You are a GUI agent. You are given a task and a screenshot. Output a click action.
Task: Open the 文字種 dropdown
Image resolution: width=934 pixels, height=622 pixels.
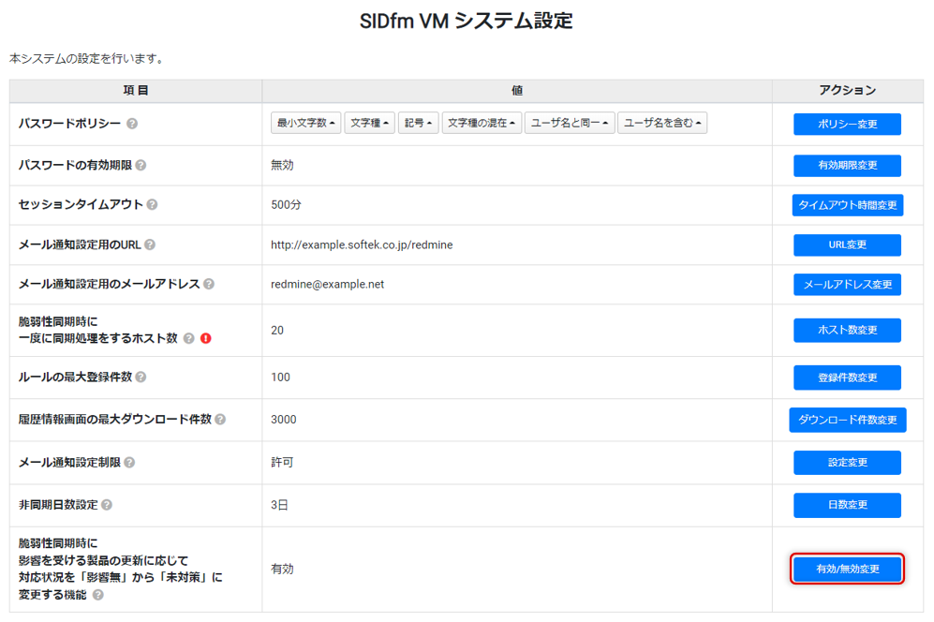pos(369,123)
